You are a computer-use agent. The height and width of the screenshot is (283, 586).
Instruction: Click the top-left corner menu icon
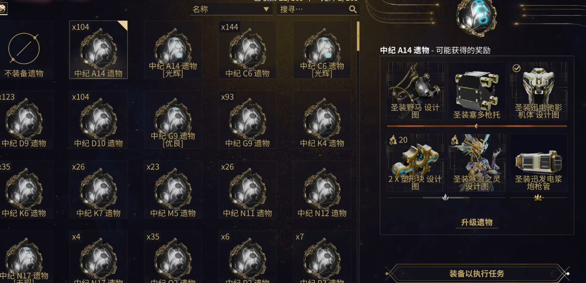click(3, 11)
